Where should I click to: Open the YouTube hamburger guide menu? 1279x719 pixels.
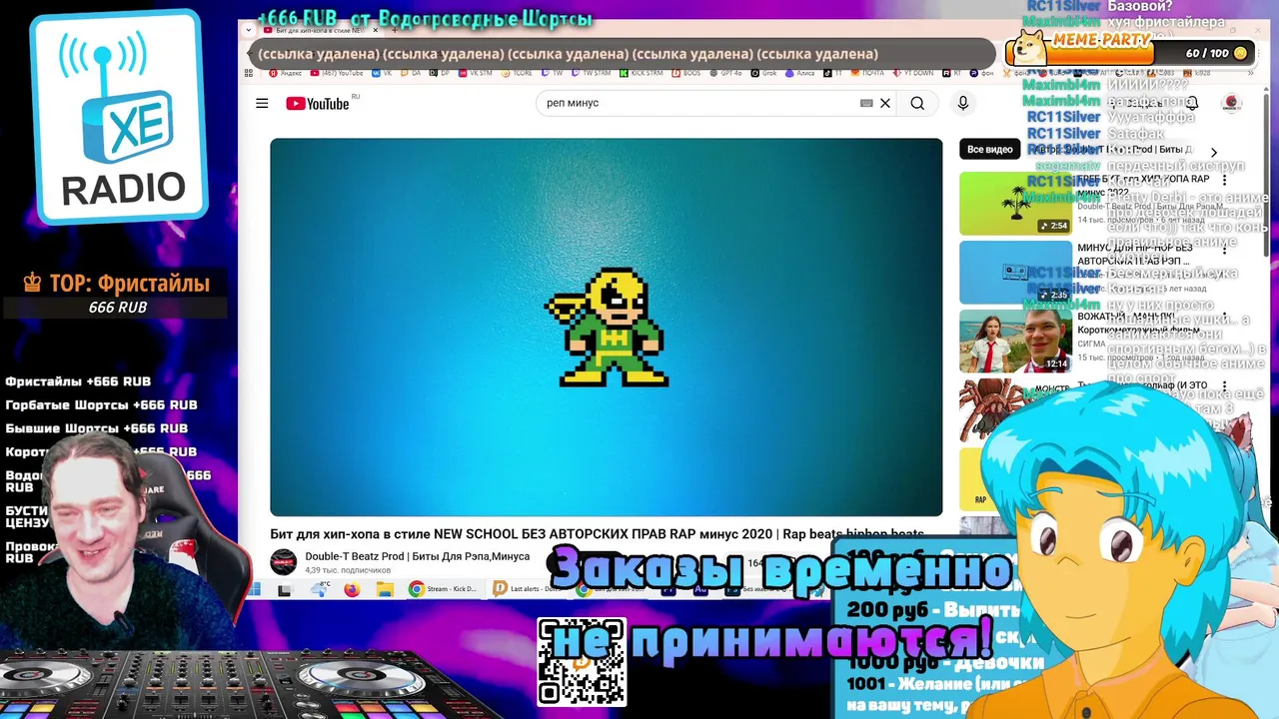[x=262, y=103]
